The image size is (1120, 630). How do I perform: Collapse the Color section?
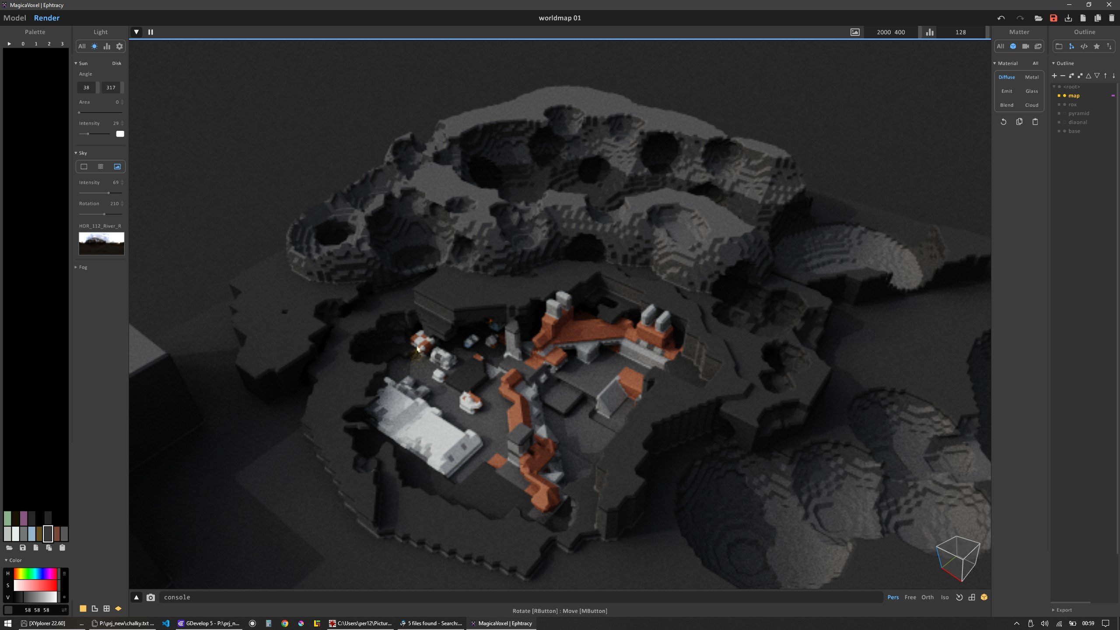click(x=6, y=560)
